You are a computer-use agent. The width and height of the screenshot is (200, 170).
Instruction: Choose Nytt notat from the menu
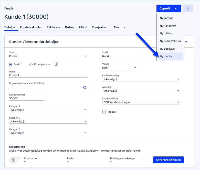170,56
